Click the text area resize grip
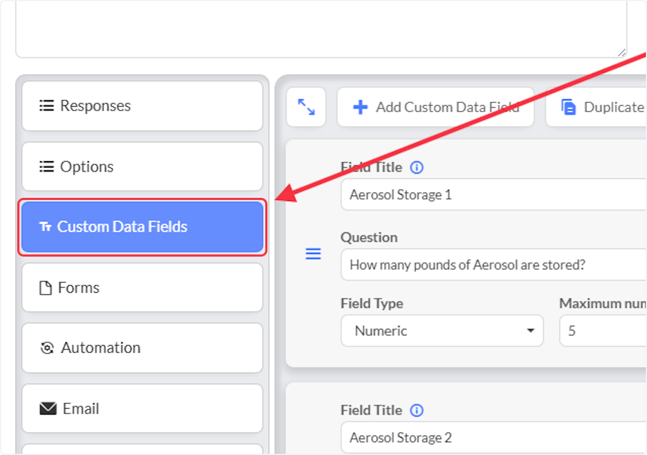Viewport: 647px width, 455px height. (x=622, y=52)
